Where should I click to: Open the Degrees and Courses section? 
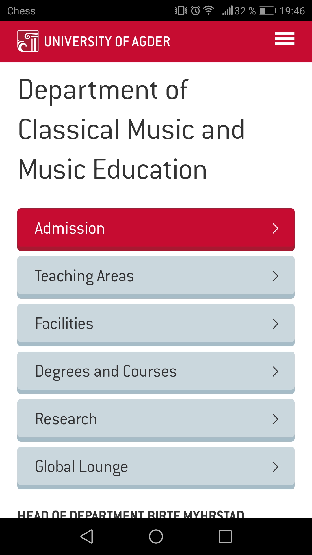pos(156,371)
